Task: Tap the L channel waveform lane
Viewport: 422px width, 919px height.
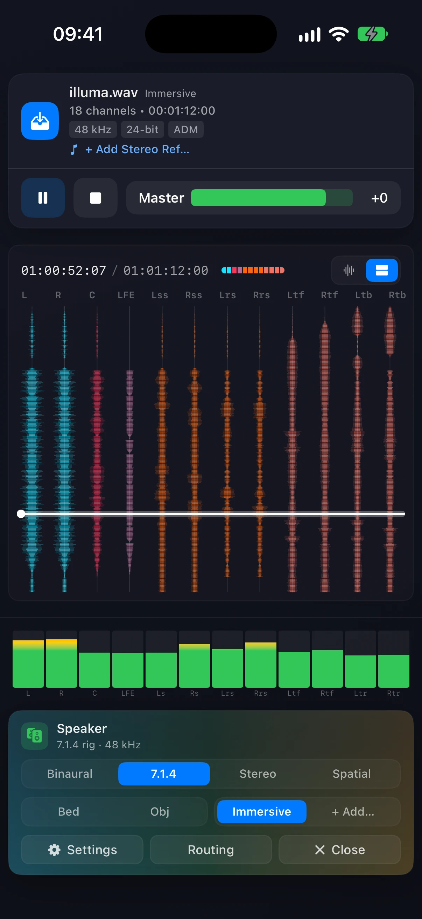Action: (32, 449)
